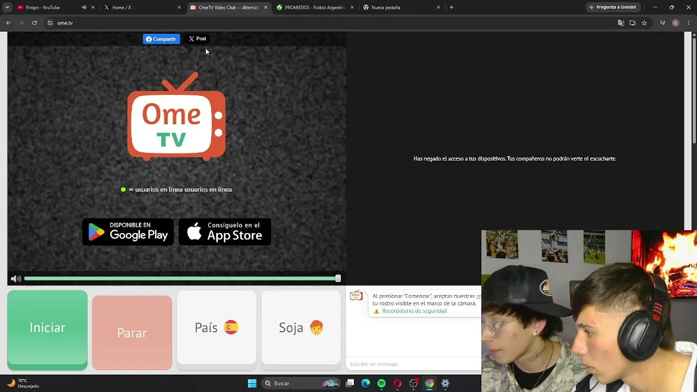Open Settings gear in taskbar
Viewport: 697px width, 392px height.
tap(445, 383)
